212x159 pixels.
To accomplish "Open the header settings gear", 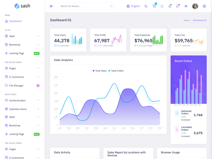I will point(204,6).
